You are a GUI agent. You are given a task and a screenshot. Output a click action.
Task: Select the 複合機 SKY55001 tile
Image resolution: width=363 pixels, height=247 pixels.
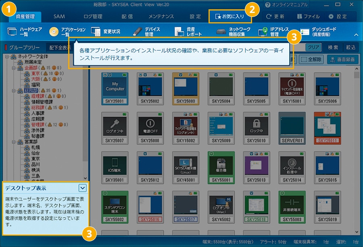pyautogui.click(x=221, y=168)
